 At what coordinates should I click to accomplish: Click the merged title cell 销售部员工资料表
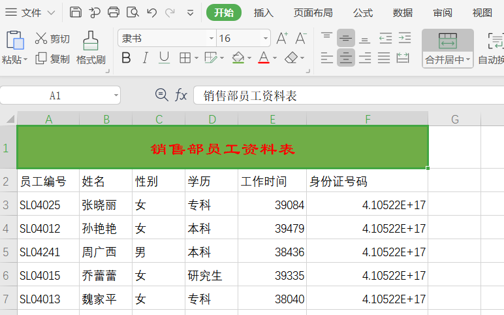[223, 147]
